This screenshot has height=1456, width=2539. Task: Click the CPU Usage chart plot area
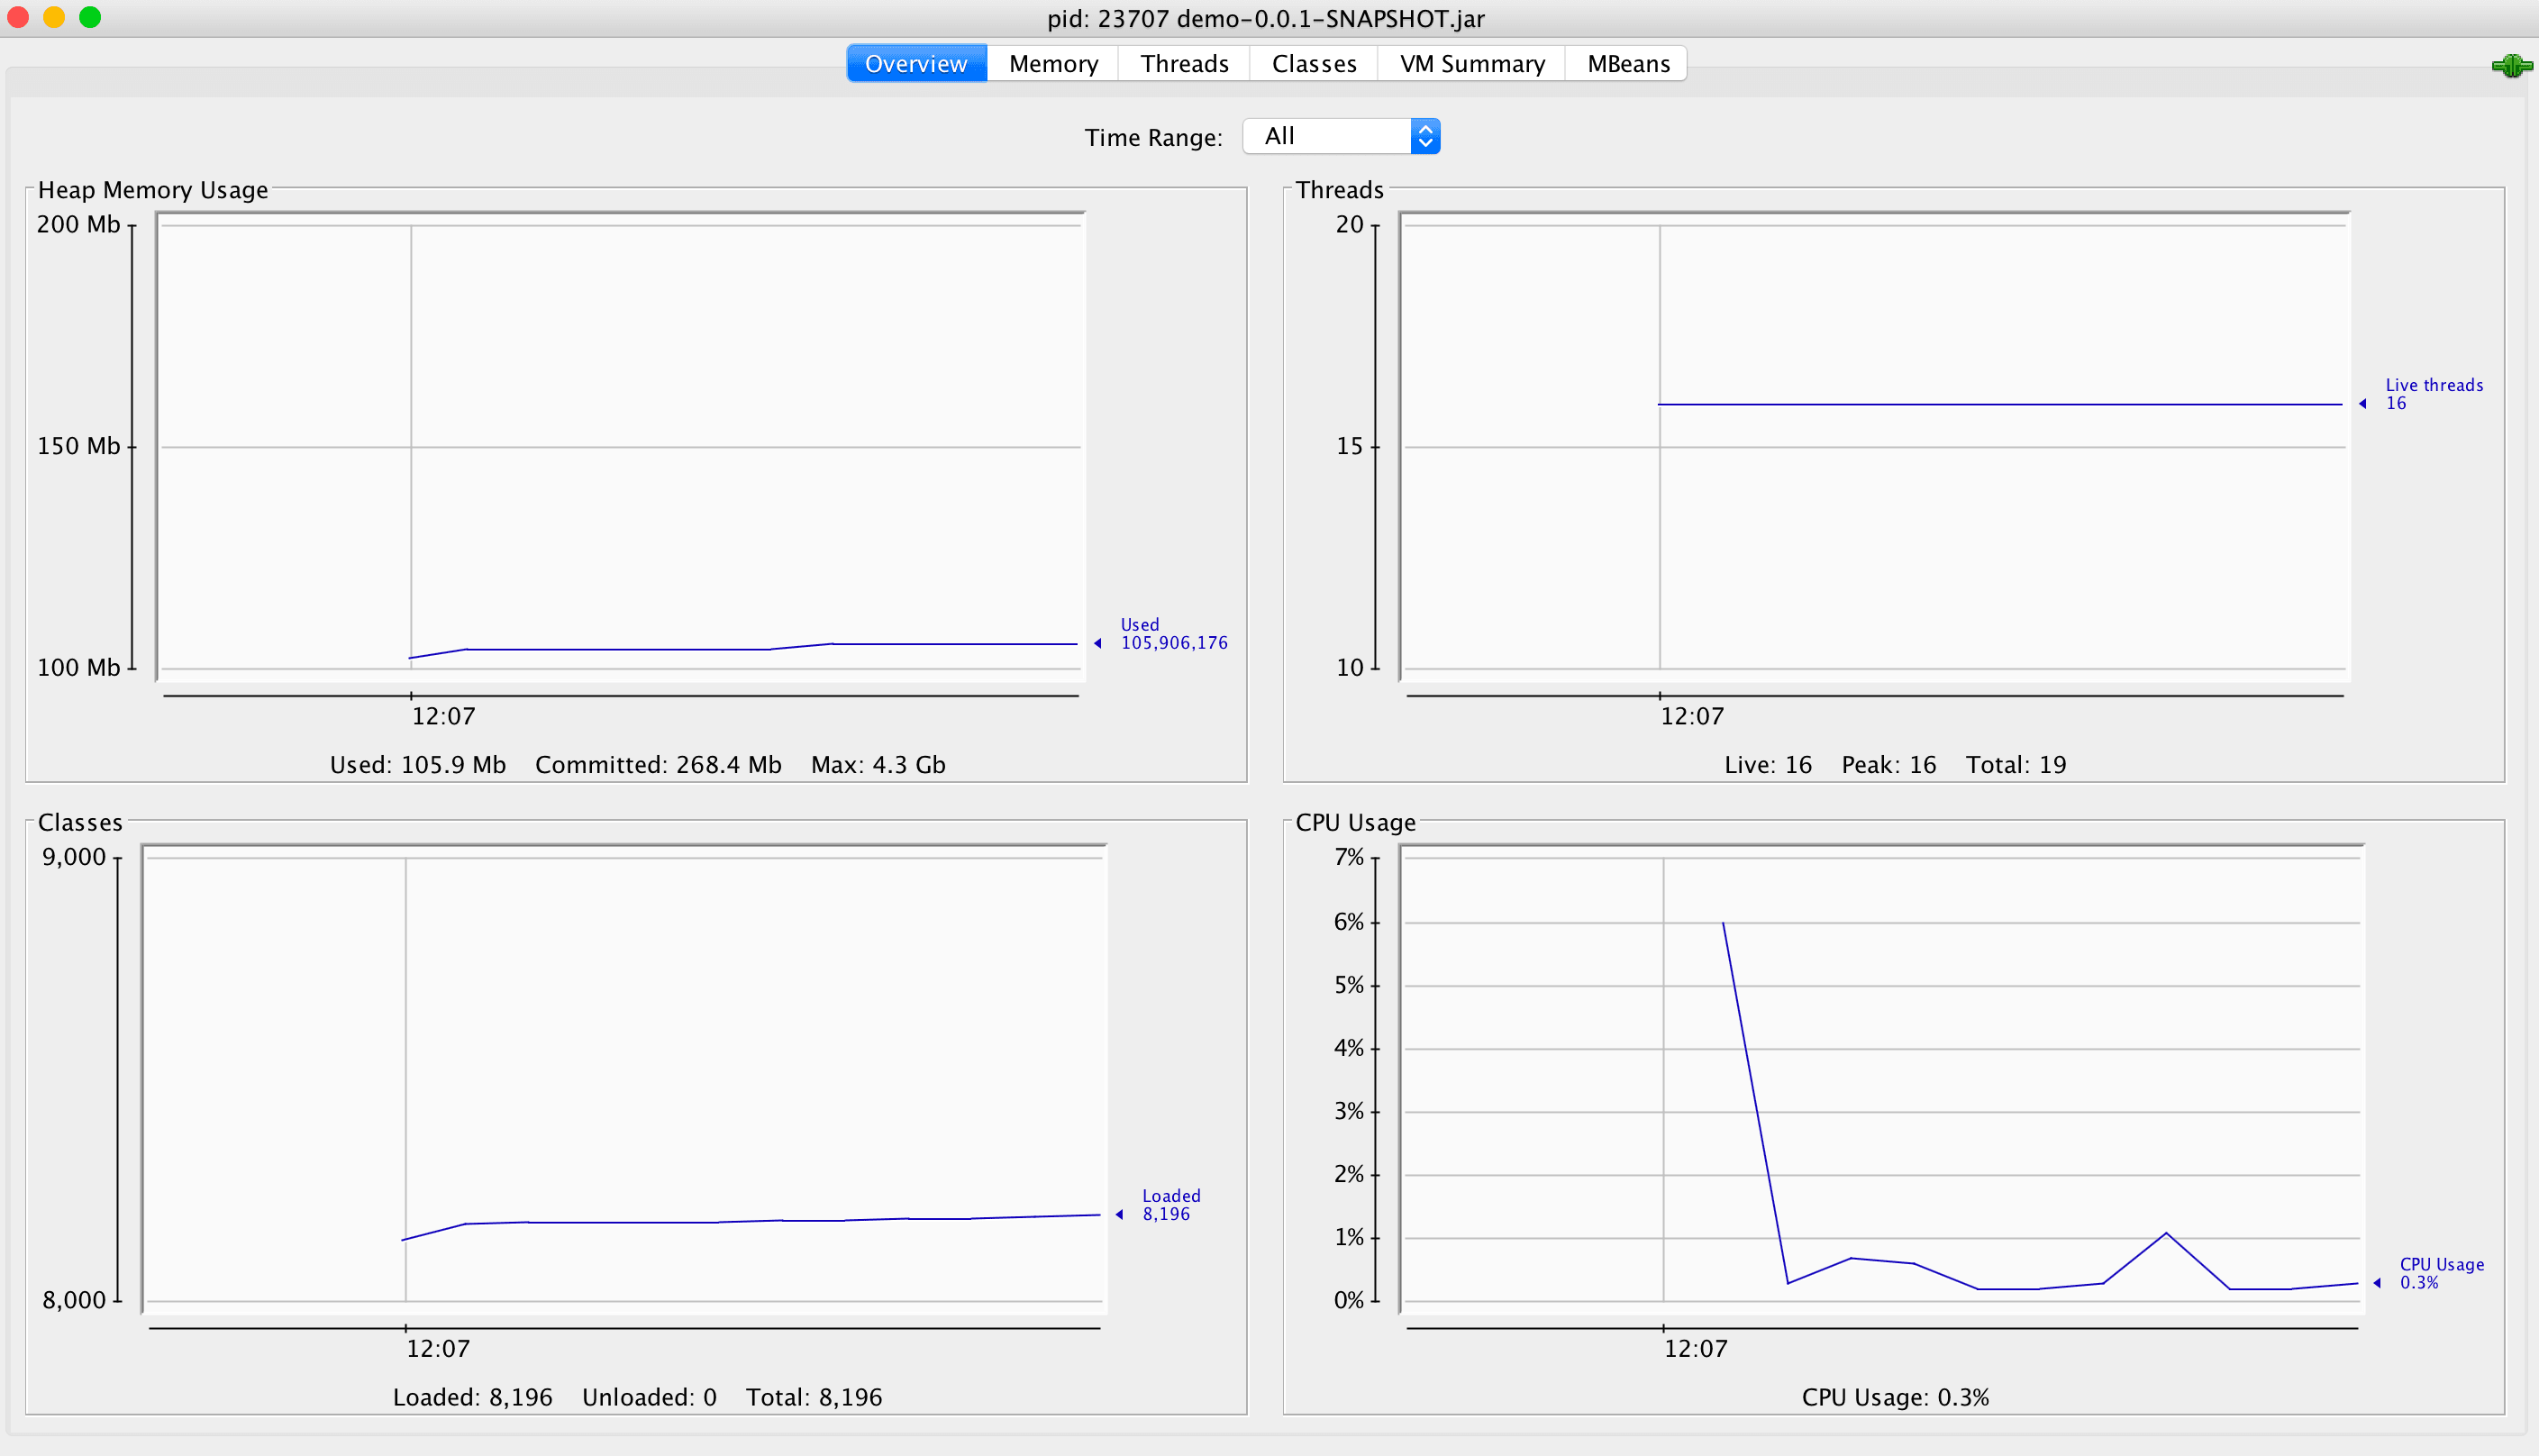click(x=1882, y=1079)
